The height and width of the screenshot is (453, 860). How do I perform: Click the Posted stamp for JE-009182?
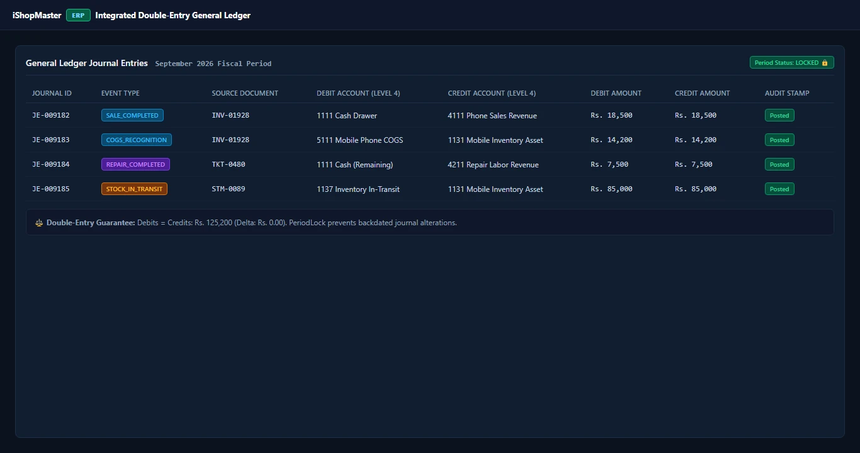(779, 115)
